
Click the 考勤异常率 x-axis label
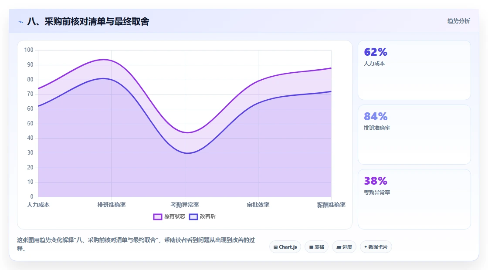coord(185,205)
